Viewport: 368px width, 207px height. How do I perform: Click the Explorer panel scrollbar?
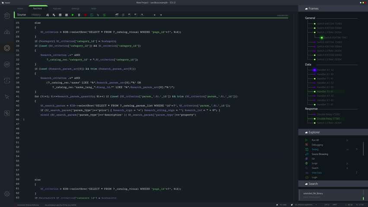[x=363, y=149]
